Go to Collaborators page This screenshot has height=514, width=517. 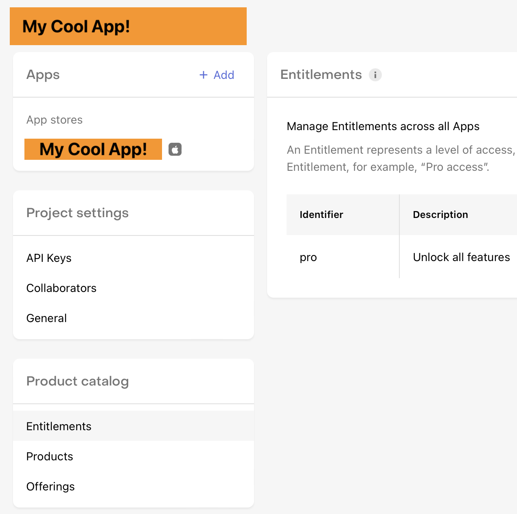61,288
